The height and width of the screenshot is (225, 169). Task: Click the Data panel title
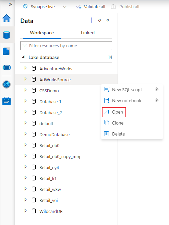point(27,21)
